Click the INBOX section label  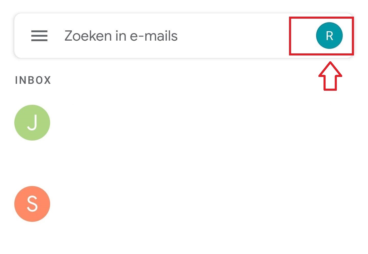point(33,80)
